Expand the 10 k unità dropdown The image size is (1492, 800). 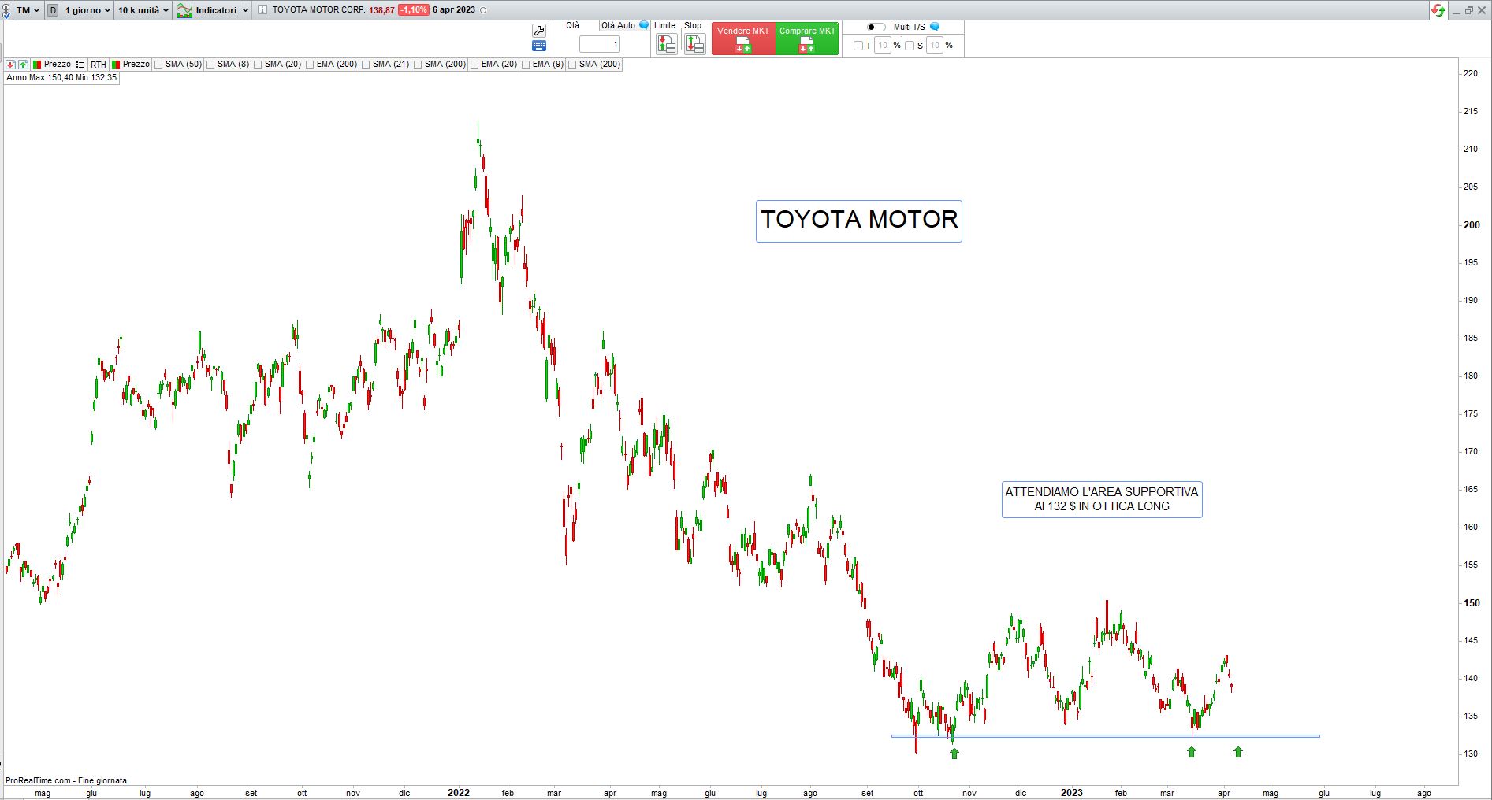143,10
